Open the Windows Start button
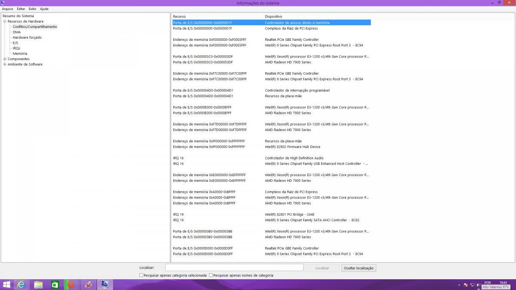Image resolution: width=516 pixels, height=290 pixels. click(x=6, y=284)
